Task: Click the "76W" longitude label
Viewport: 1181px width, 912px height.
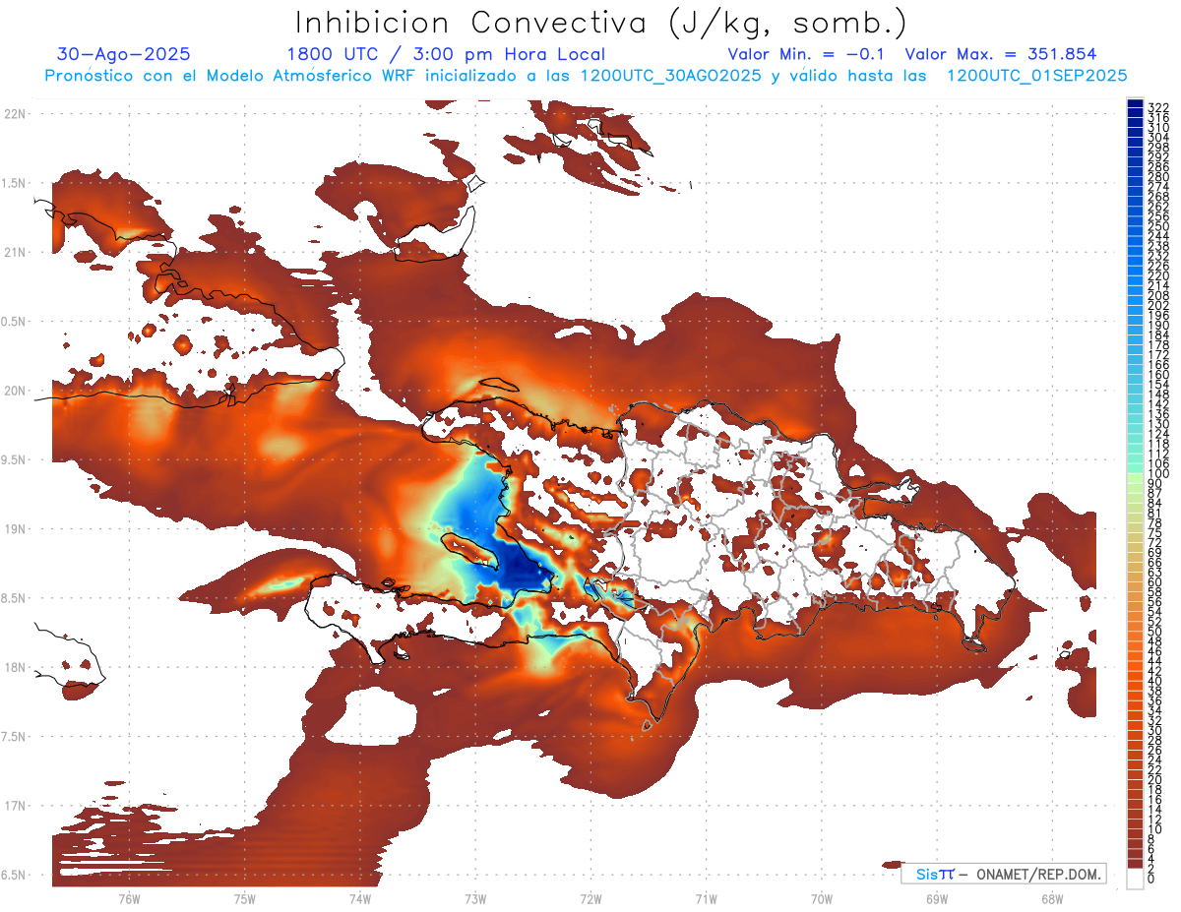Action: click(129, 898)
